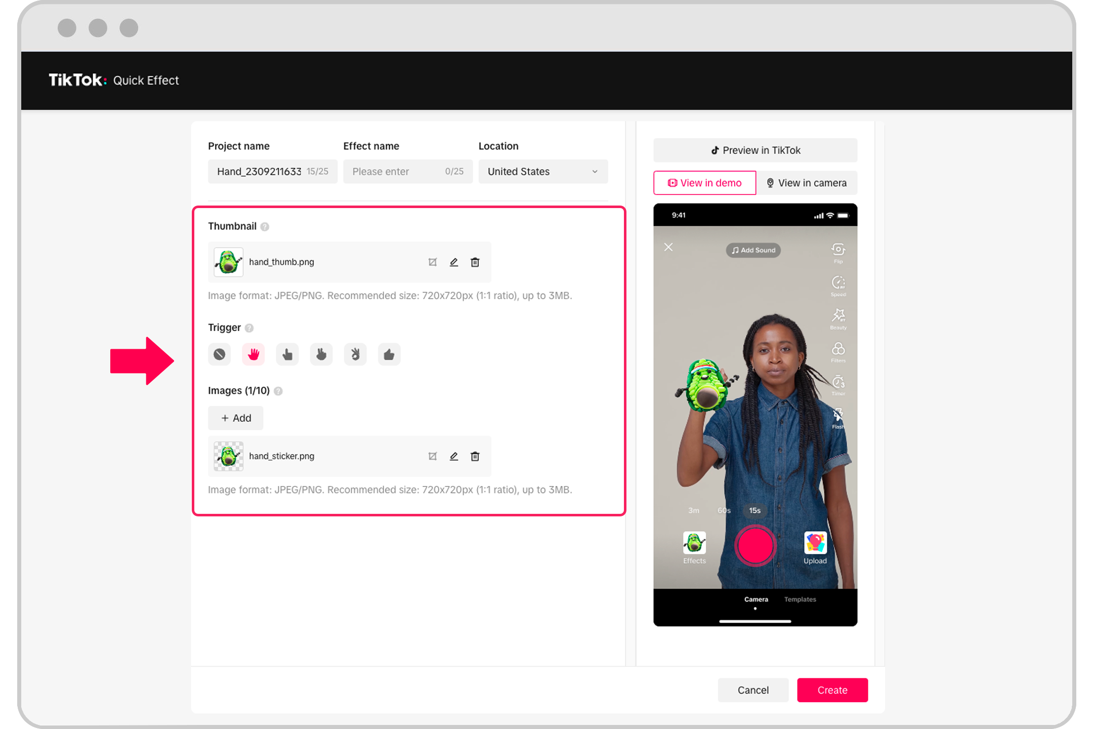Preview effect in TikTok camera
Viewport: 1093px width, 729px height.
point(807,183)
